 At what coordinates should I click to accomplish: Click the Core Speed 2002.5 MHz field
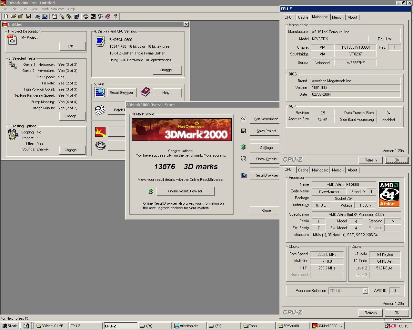tap(327, 255)
